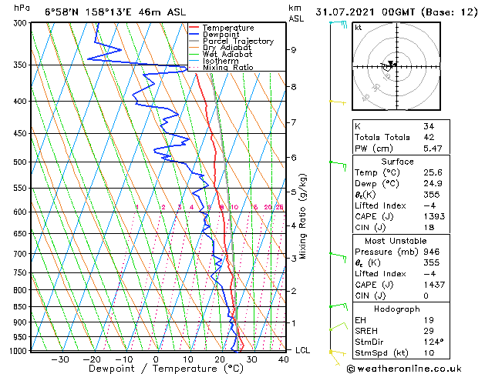Click the 500 hPa pressure axis label
This screenshot has height=374, width=485.
[20, 162]
